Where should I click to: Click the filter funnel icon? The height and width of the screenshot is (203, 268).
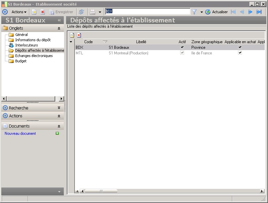[194, 12]
